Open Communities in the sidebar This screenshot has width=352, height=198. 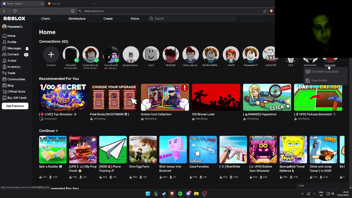pos(14,79)
